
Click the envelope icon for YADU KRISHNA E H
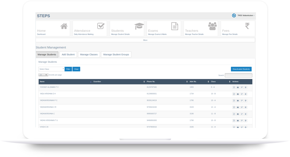[238, 94]
